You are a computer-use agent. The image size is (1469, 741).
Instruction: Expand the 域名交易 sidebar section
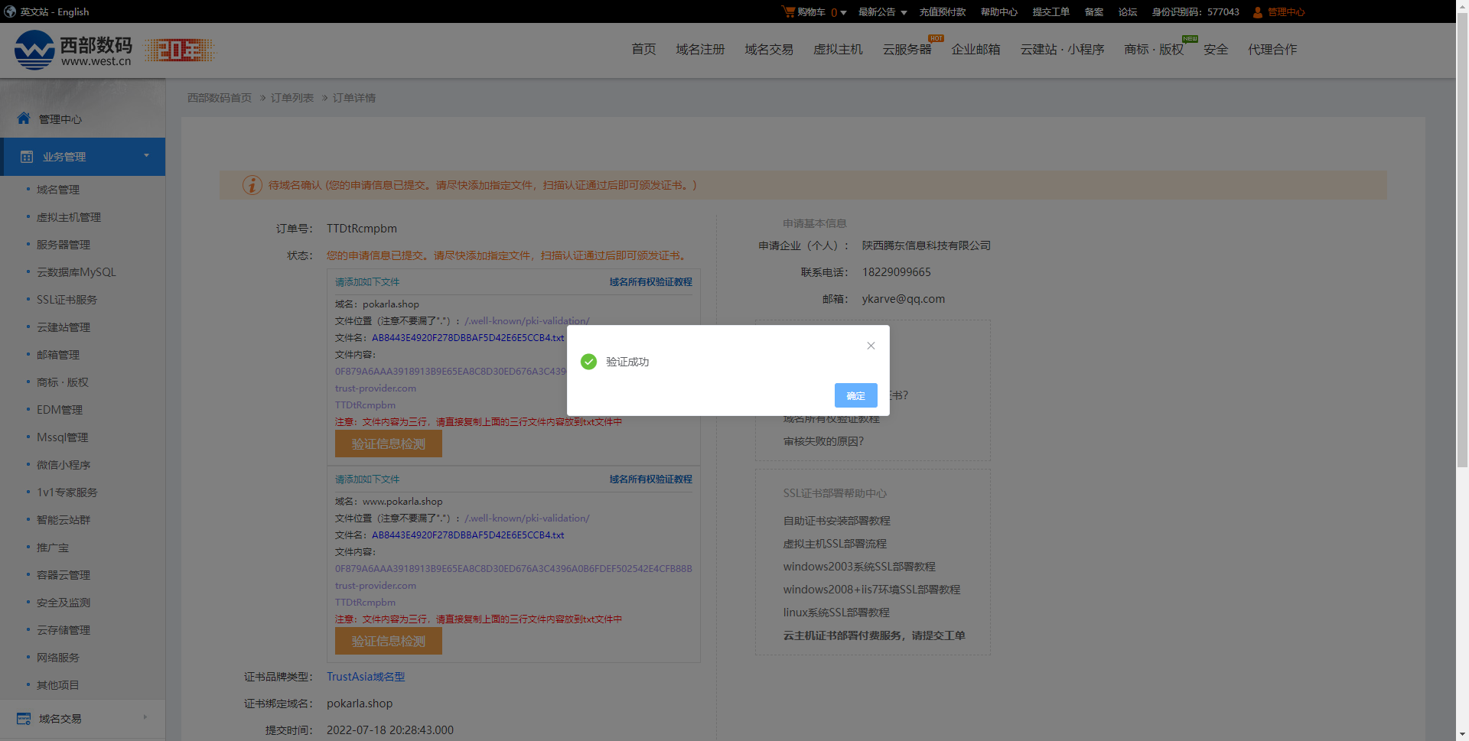click(x=145, y=717)
